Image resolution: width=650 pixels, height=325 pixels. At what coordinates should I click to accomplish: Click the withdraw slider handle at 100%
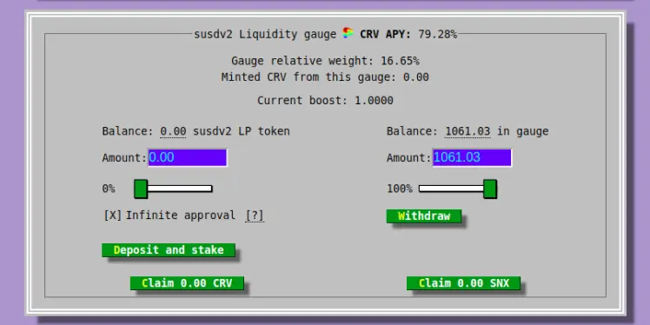click(x=490, y=189)
